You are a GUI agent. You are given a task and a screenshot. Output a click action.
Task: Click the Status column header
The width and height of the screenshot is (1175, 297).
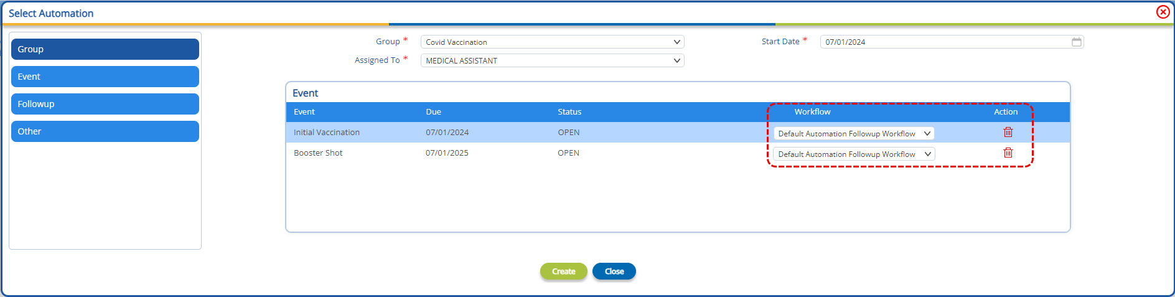pos(569,112)
